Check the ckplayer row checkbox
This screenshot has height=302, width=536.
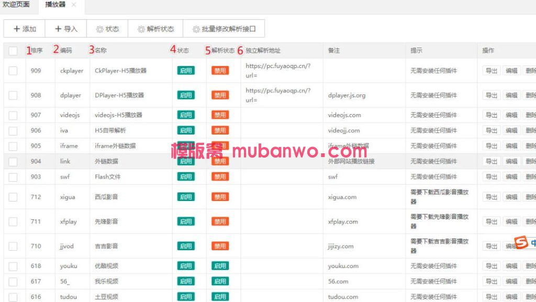(13, 71)
